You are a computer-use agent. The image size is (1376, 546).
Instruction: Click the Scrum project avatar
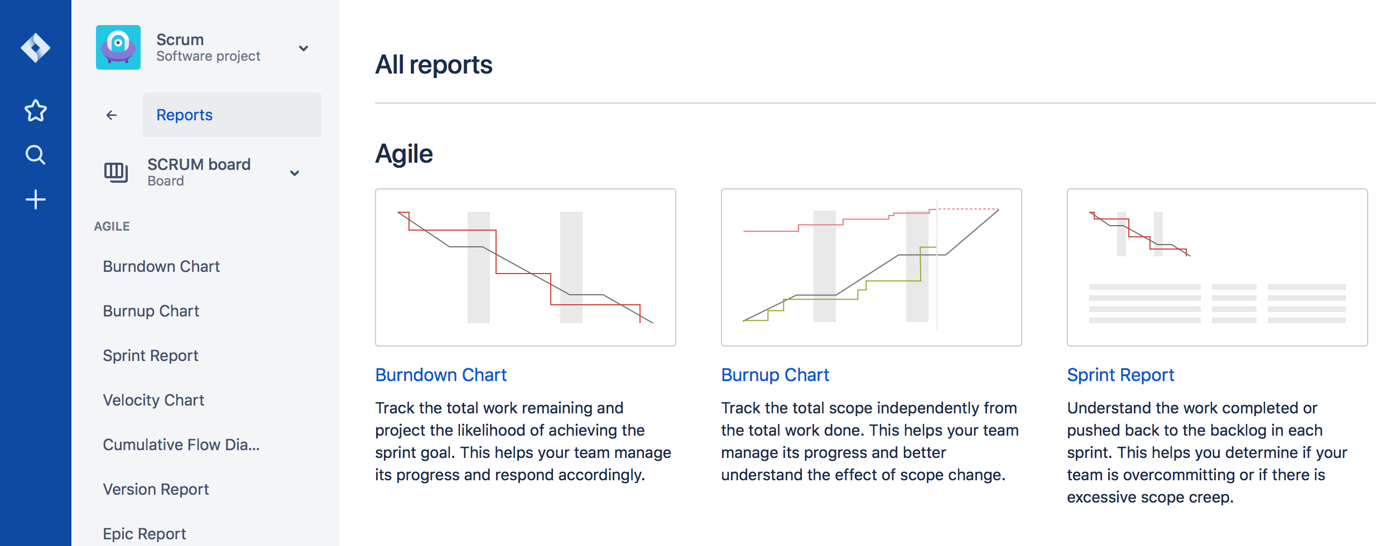click(x=118, y=47)
